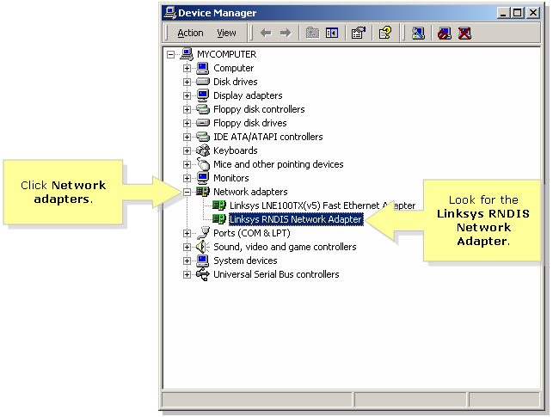This screenshot has width=553, height=417.
Task: Expand the Computer category
Action: [187, 68]
